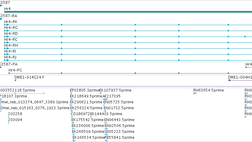Click the glyph under EK144403.5prime
This screenshot has height=142, width=252.
click(91, 117)
